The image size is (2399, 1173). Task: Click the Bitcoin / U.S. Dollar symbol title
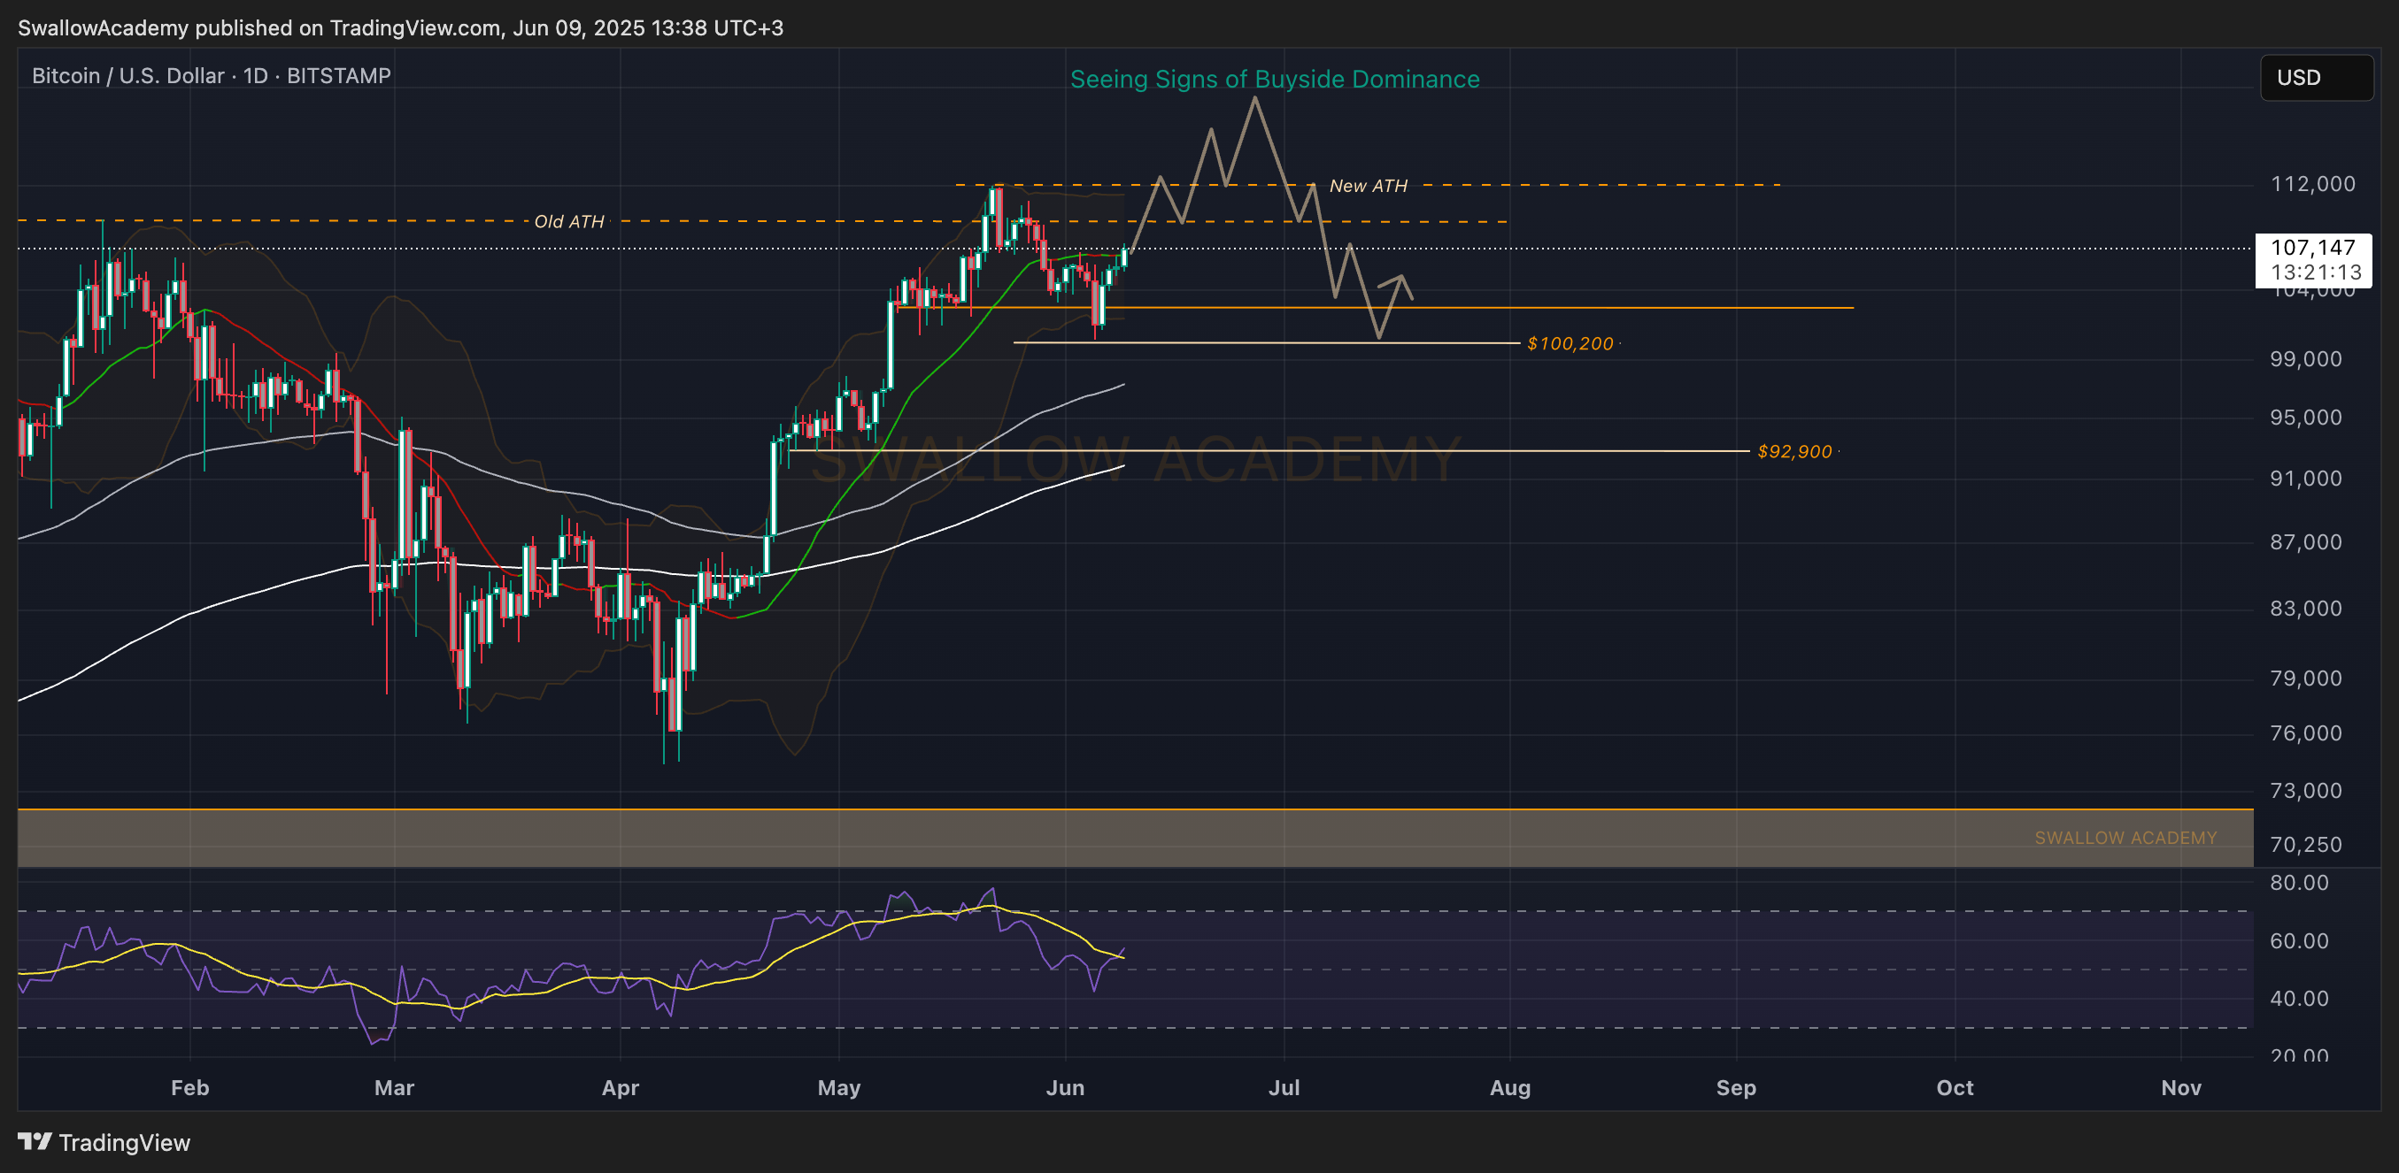[212, 75]
